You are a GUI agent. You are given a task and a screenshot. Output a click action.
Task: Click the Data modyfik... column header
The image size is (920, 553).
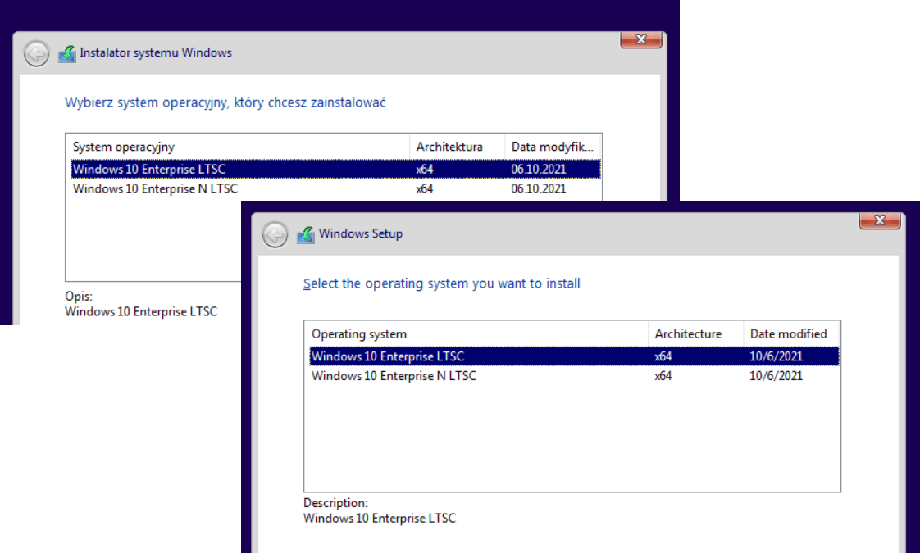coord(553,147)
